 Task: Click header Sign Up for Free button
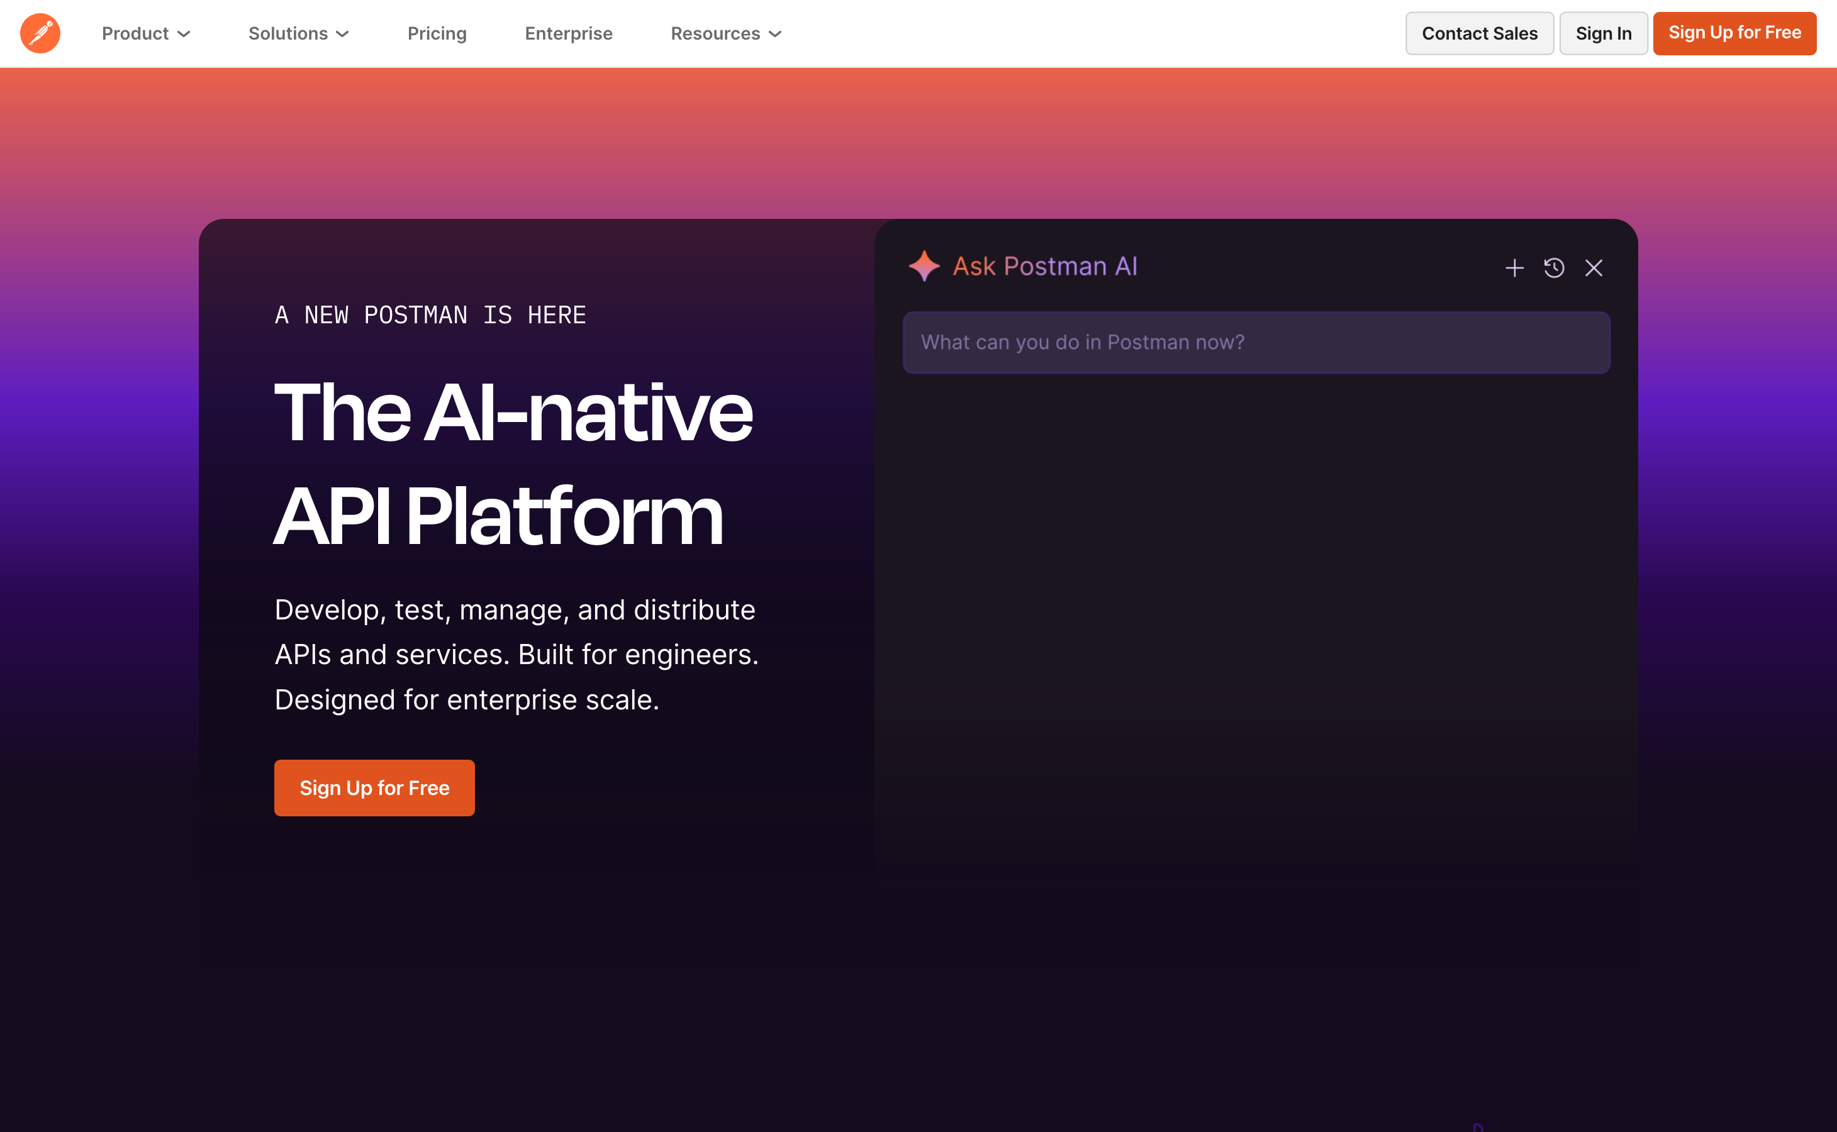[1734, 34]
